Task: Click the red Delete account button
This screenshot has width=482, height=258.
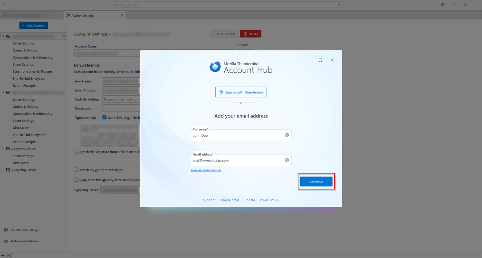Action: tap(251, 34)
